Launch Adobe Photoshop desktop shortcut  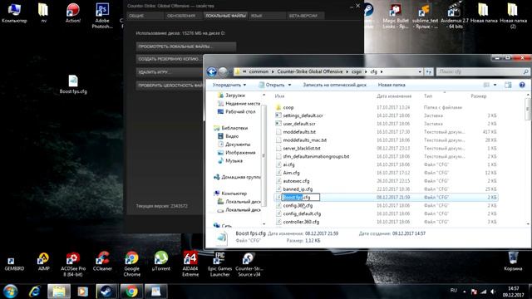(x=102, y=16)
